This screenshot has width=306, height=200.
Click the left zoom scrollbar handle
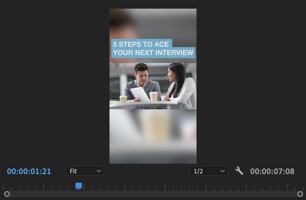[x=7, y=194]
